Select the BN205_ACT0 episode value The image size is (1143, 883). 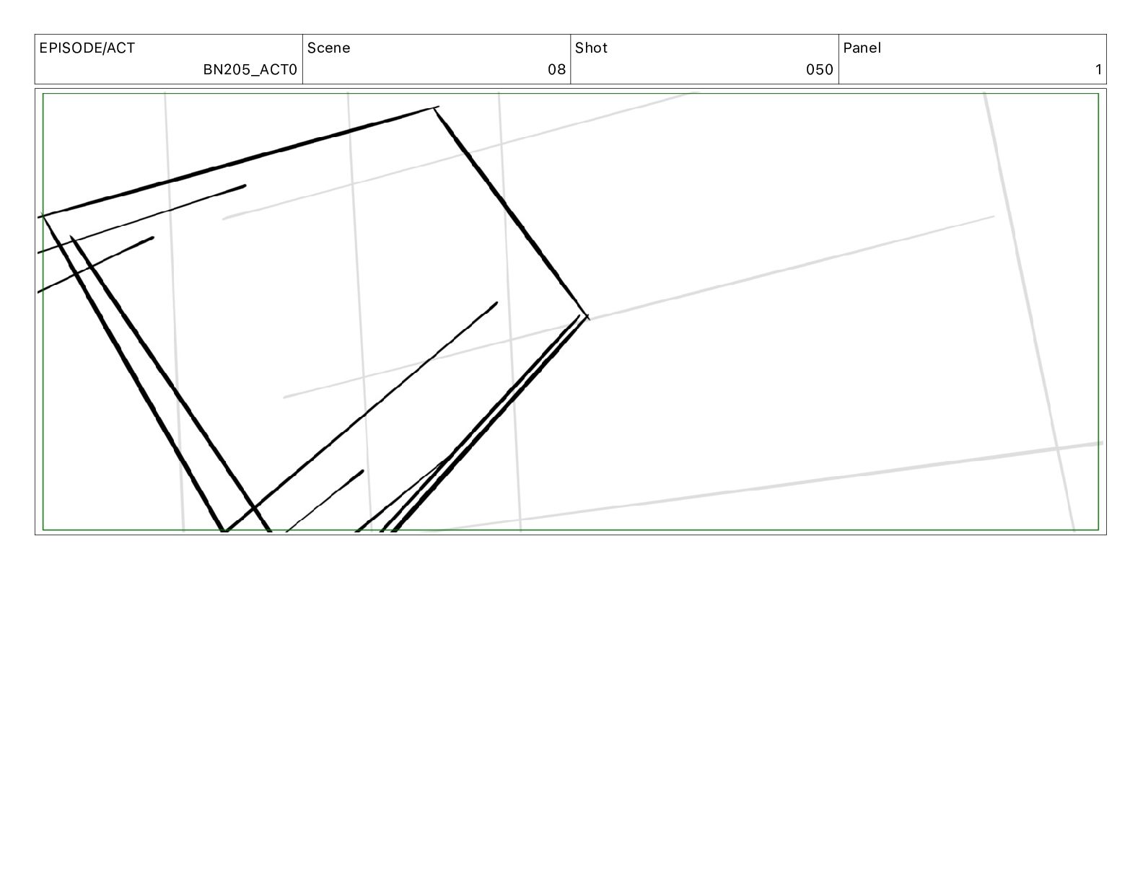click(x=250, y=70)
